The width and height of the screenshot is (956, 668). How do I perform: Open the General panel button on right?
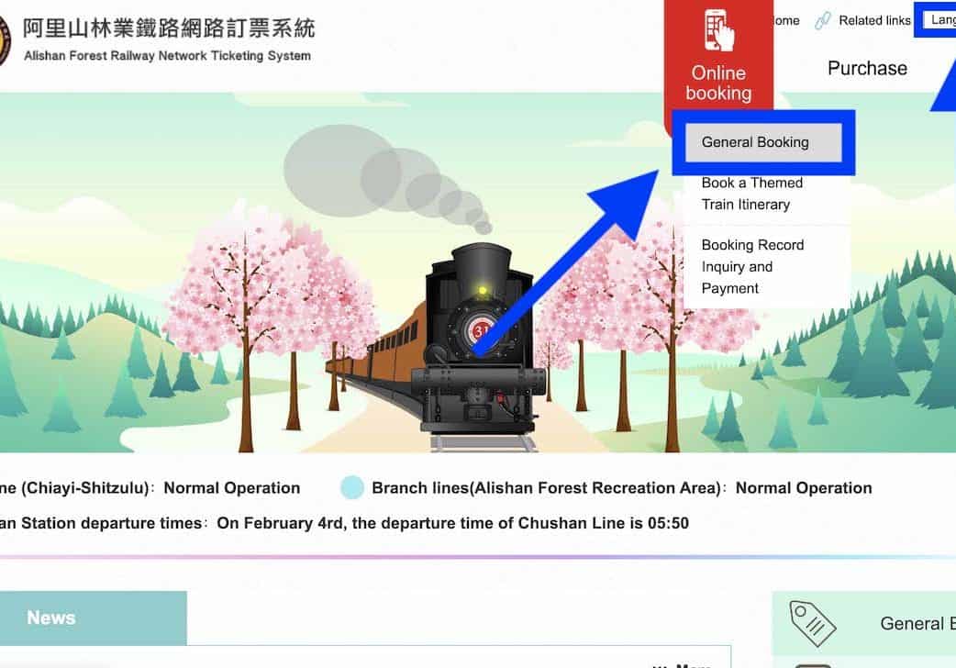(x=864, y=623)
